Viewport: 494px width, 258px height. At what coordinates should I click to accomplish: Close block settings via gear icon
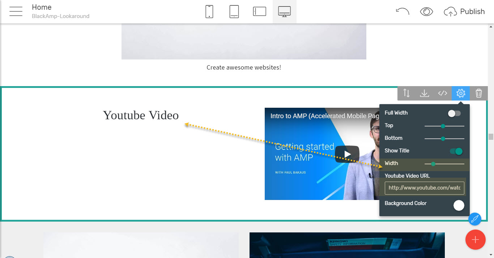461,93
